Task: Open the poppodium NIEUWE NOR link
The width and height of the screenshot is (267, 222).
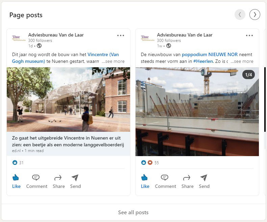Action: (x=210, y=54)
